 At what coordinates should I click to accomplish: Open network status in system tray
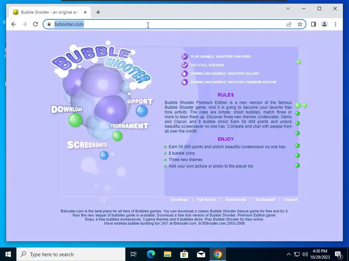297,254
